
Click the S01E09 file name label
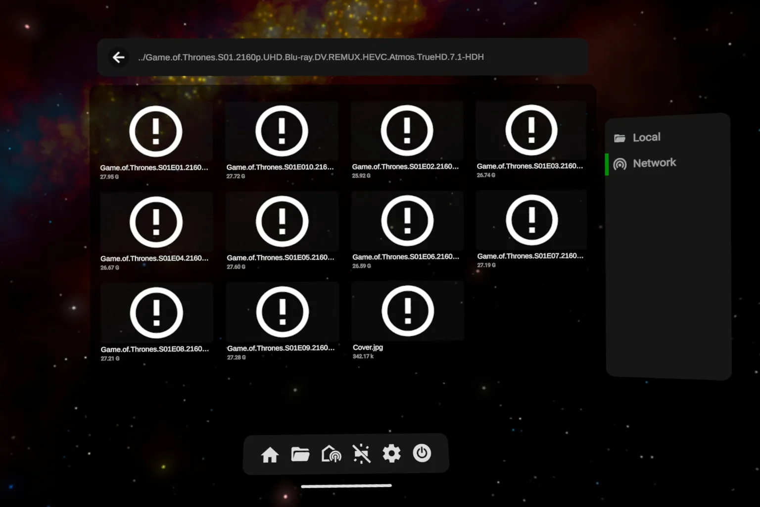coord(281,349)
